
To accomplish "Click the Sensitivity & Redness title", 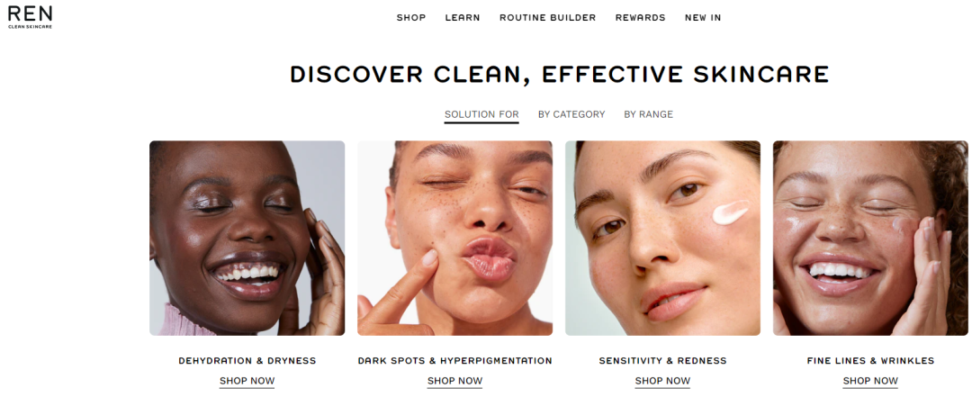I will (662, 361).
